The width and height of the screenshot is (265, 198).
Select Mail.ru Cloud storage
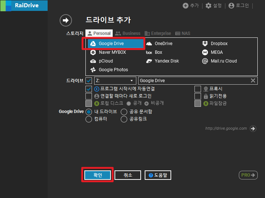coord(219,61)
